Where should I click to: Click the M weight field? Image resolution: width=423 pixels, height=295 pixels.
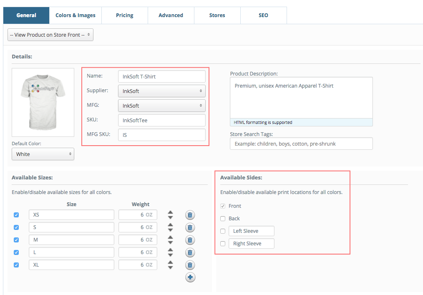pos(138,240)
